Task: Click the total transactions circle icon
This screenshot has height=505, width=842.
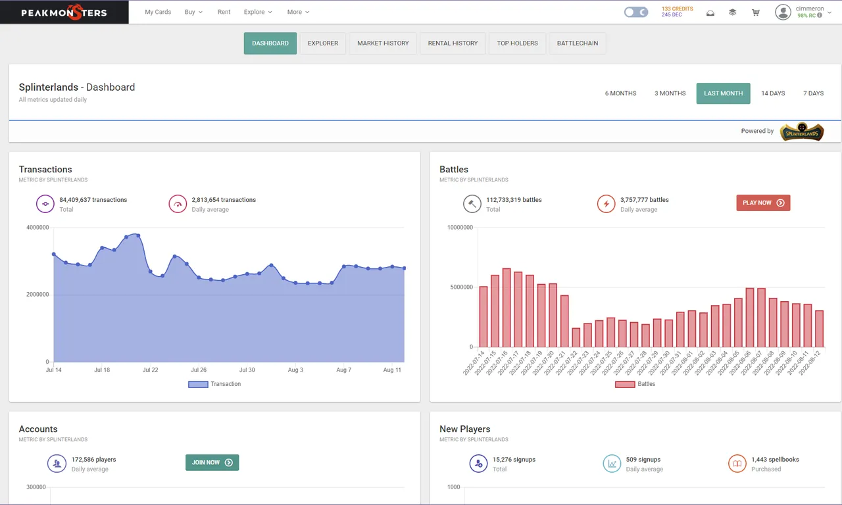Action: pyautogui.click(x=45, y=204)
